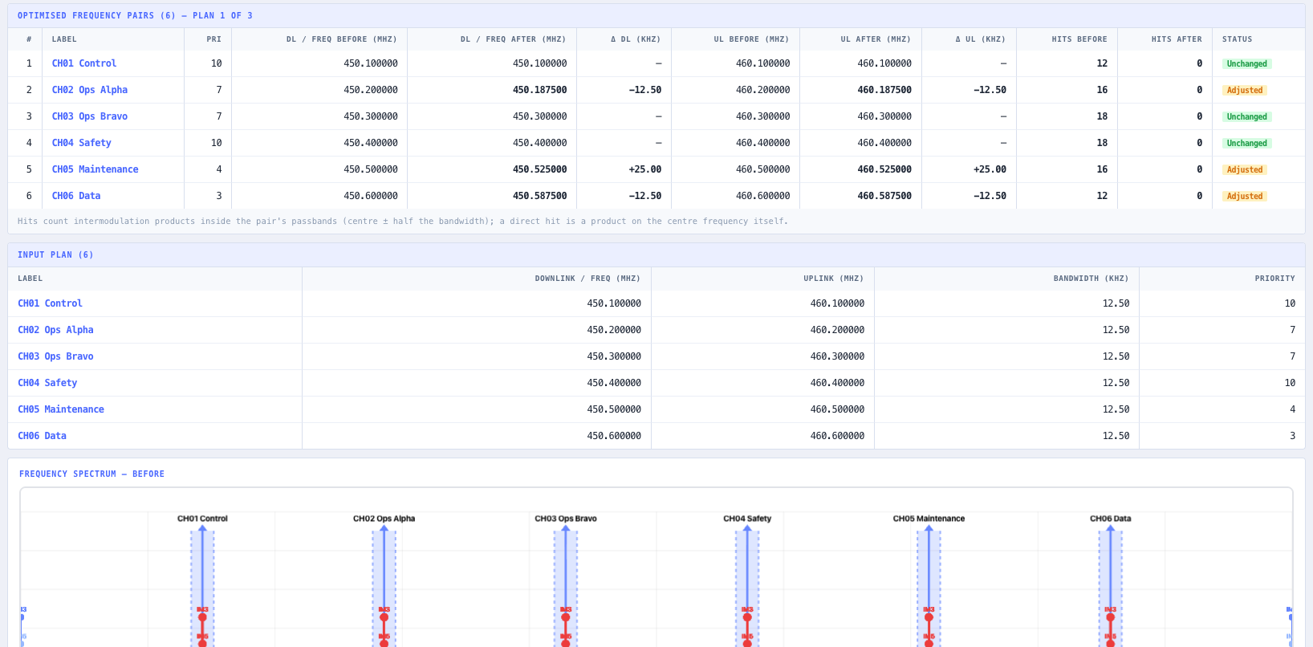Click the red IM3 marker on the CH02 Ops Alpha carrier
Screen dimensions: 1313x647
point(384,617)
